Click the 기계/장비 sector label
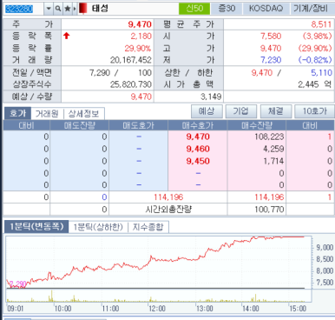 311,9
